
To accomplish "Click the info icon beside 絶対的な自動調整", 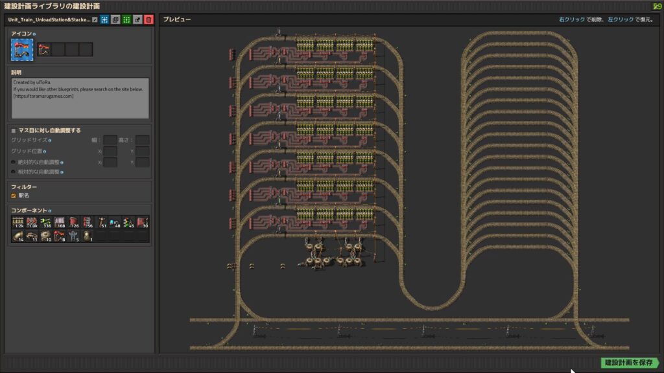I will pos(62,163).
